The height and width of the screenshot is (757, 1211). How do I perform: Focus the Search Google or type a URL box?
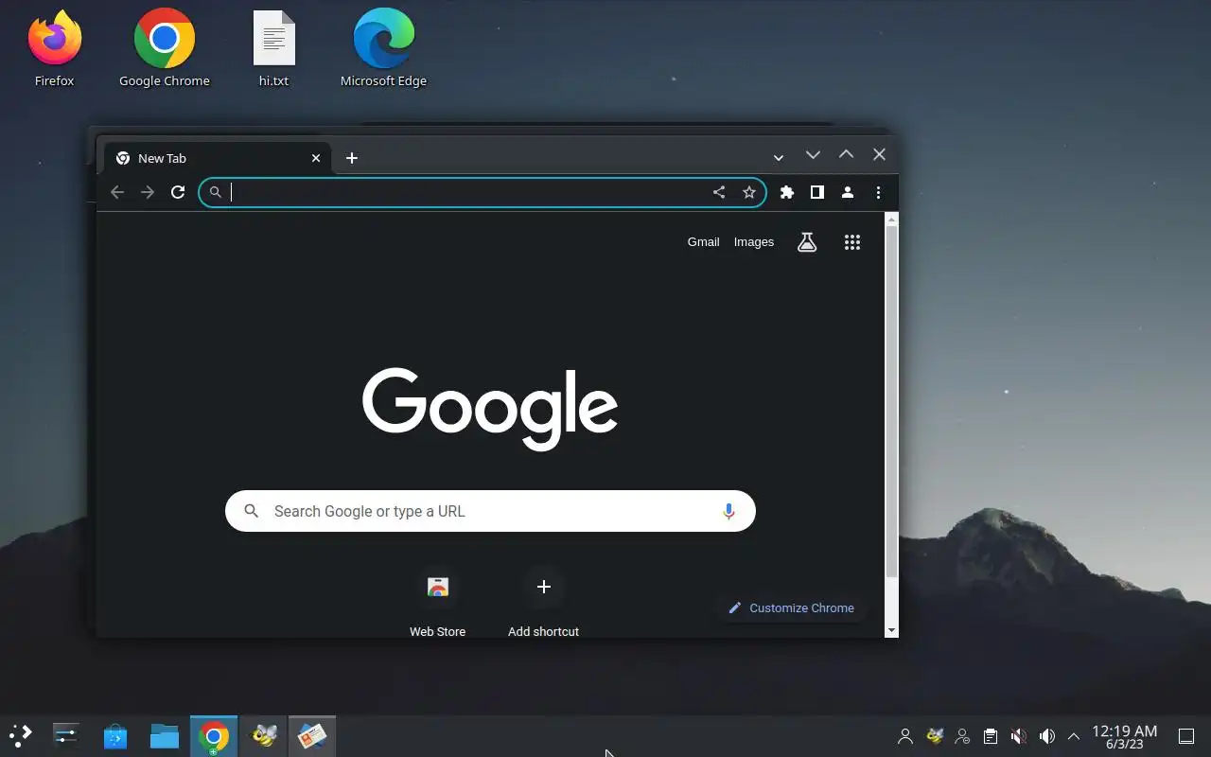coord(490,511)
